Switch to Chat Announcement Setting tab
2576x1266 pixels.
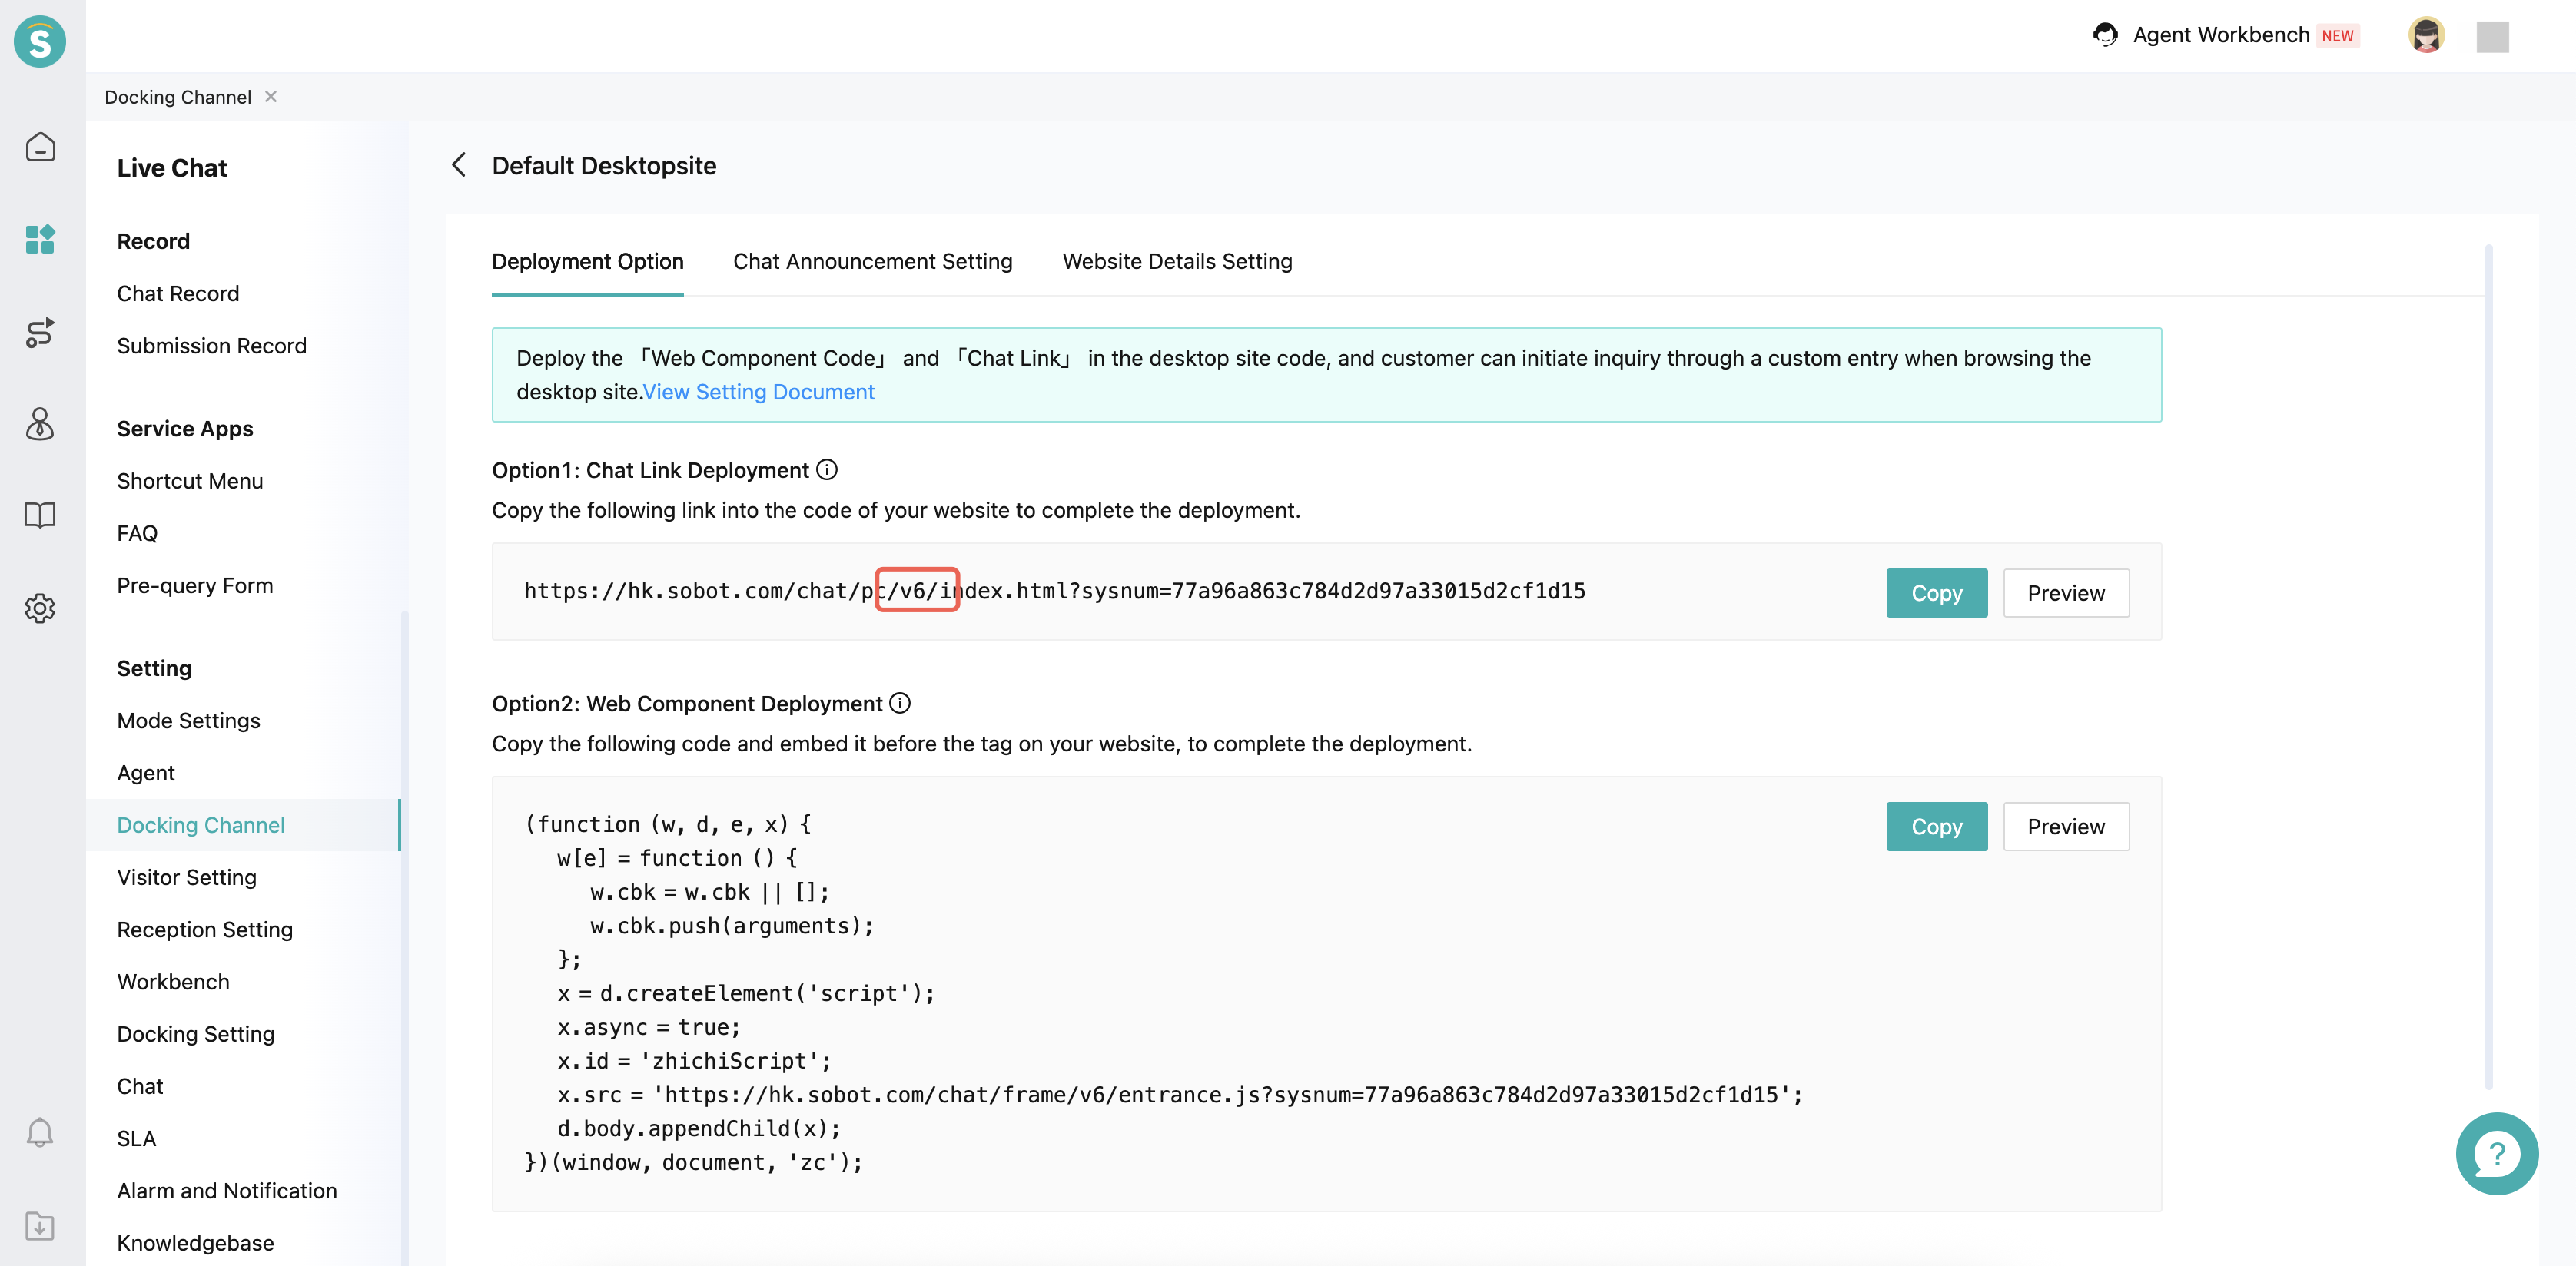[872, 261]
